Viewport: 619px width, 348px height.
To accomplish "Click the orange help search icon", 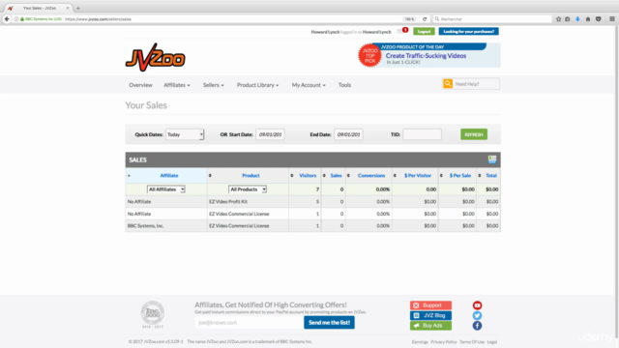I will (448, 84).
